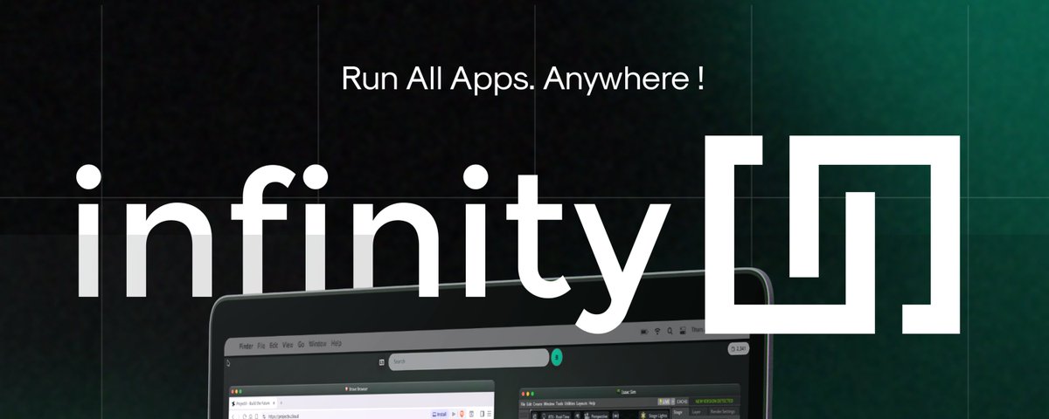Open the Go menu in the laptop menu bar
Viewport: 1049px width, 419px height.
click(x=301, y=345)
